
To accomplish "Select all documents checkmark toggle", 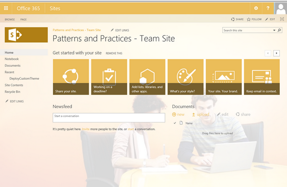I will click(175, 123).
